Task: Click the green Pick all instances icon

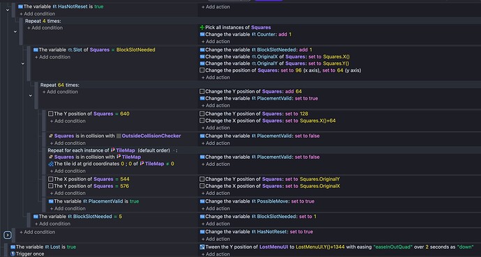Action: click(202, 28)
